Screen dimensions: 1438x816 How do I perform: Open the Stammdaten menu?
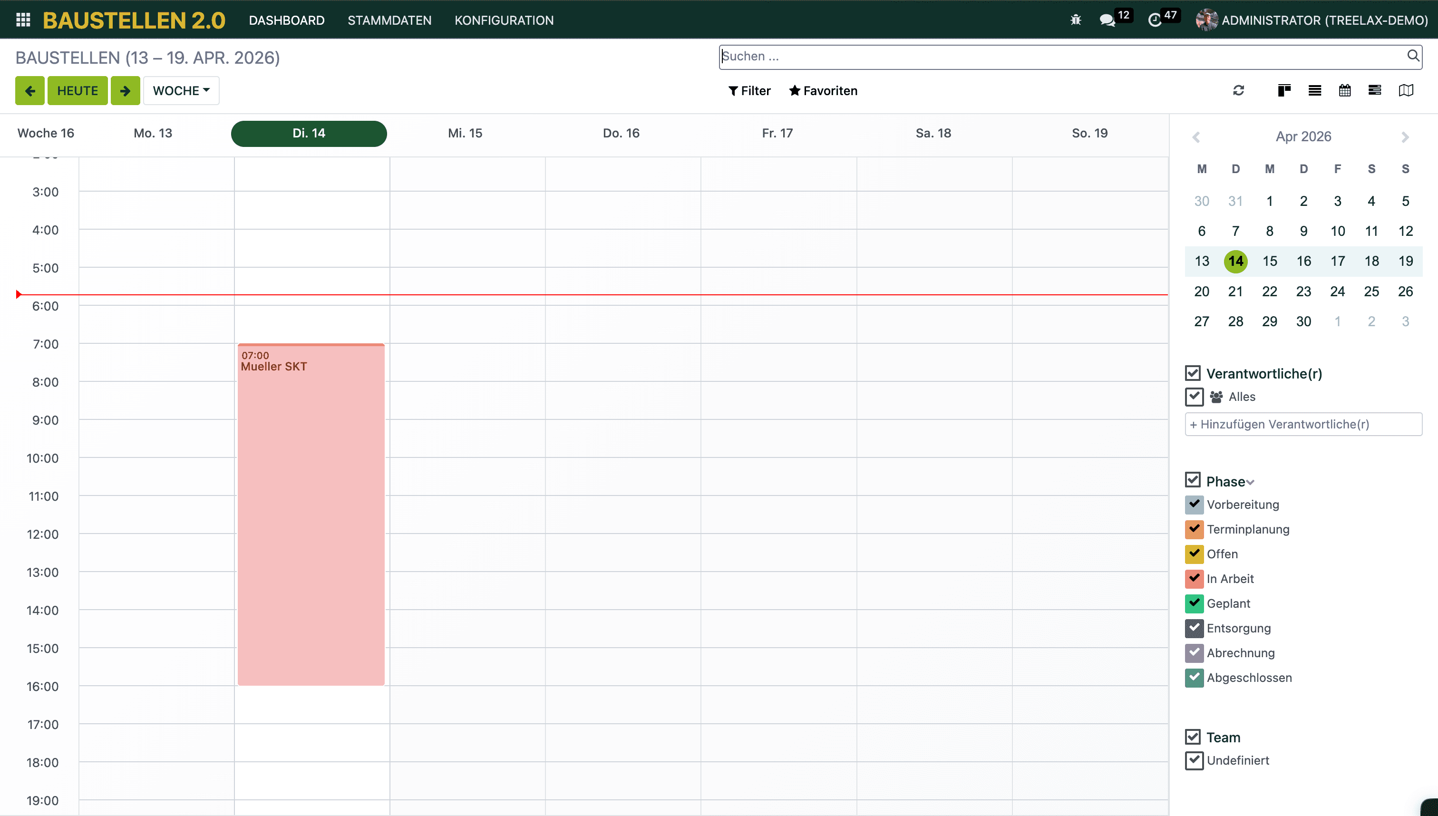pos(389,20)
